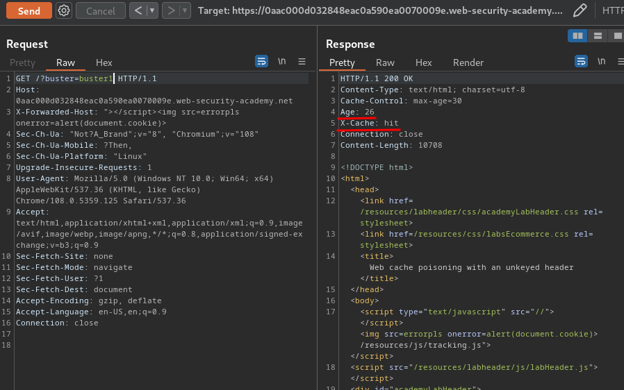Click the GET request line

click(x=86, y=78)
